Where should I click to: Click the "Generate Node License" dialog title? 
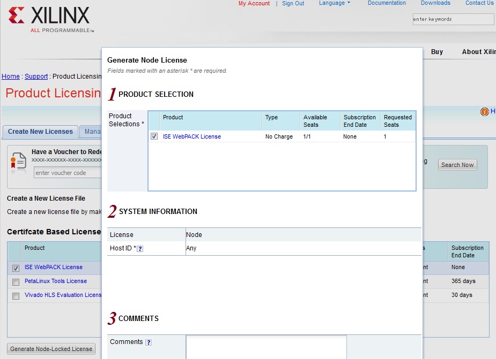147,60
